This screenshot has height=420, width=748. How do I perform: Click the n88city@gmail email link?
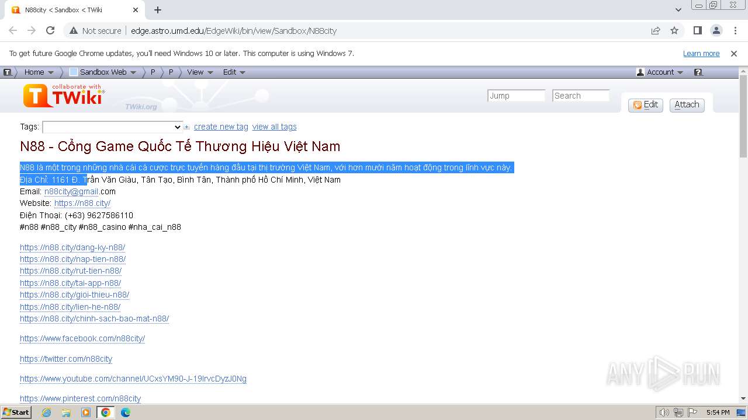pos(71,191)
